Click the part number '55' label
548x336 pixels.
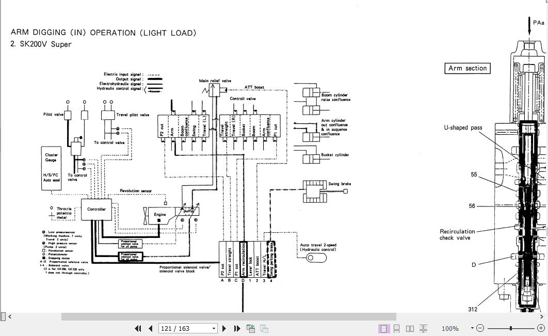coord(474,174)
